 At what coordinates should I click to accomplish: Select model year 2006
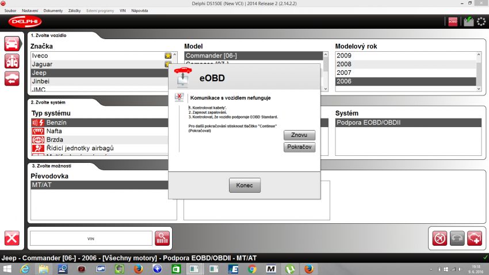pyautogui.click(x=406, y=81)
